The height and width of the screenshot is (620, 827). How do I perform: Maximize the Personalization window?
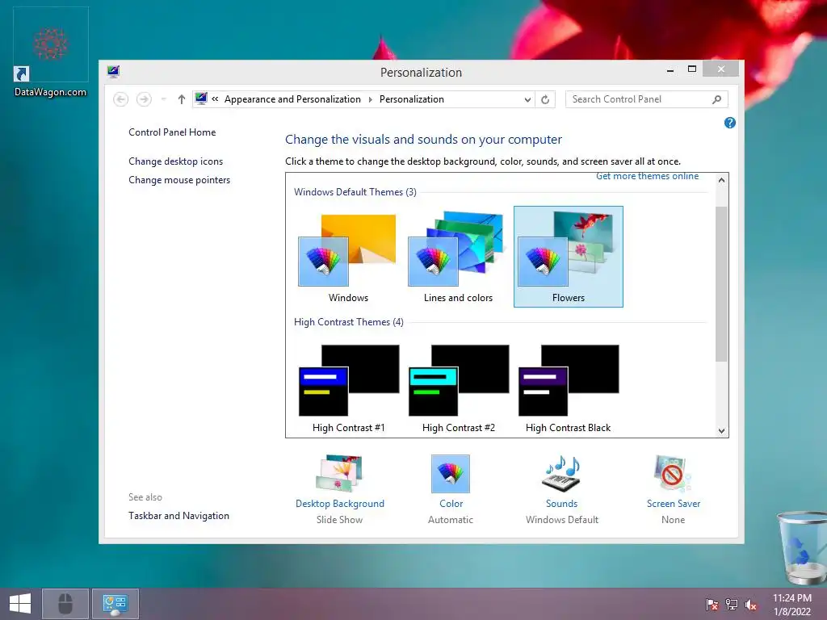692,69
